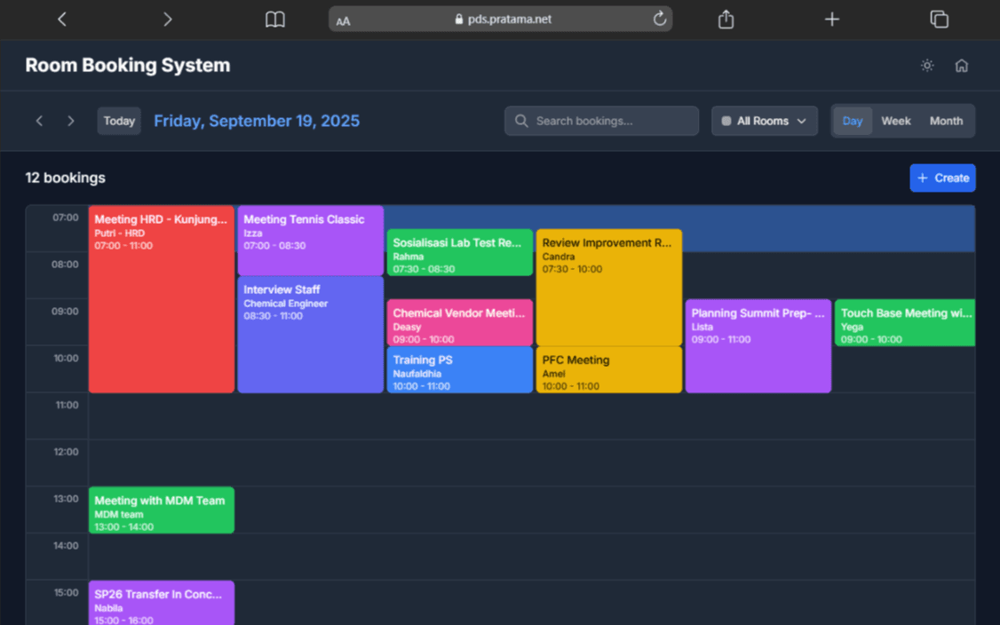Click the 12 bookings count text

coord(65,178)
